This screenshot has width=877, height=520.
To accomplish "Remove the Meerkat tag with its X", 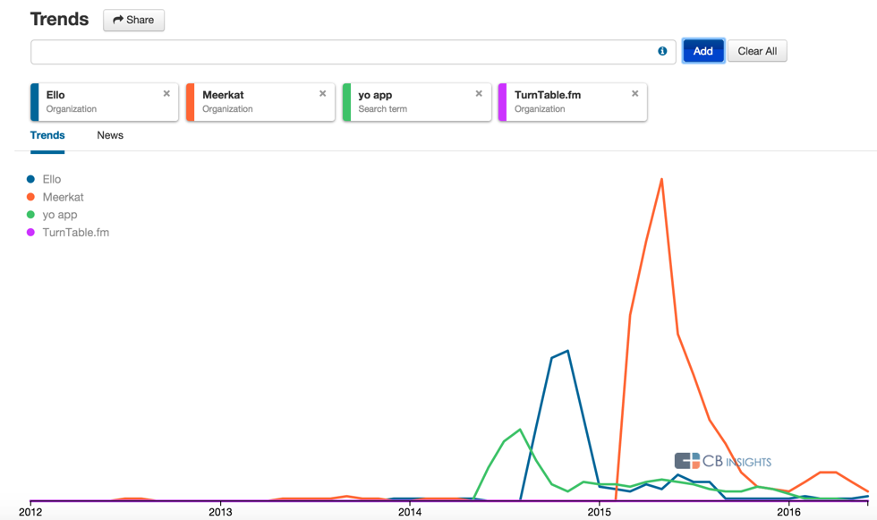I will coord(323,94).
